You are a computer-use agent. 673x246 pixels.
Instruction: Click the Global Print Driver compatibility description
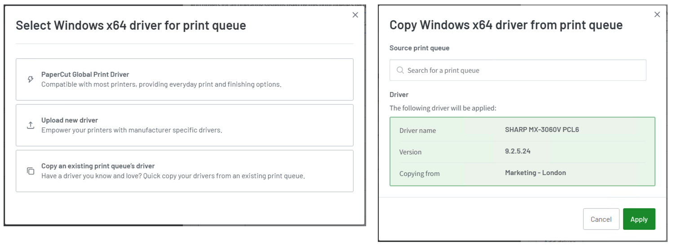click(x=161, y=84)
